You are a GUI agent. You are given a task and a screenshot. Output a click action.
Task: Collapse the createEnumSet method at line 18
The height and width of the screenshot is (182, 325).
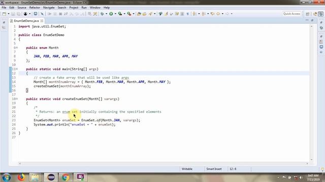point(17,99)
